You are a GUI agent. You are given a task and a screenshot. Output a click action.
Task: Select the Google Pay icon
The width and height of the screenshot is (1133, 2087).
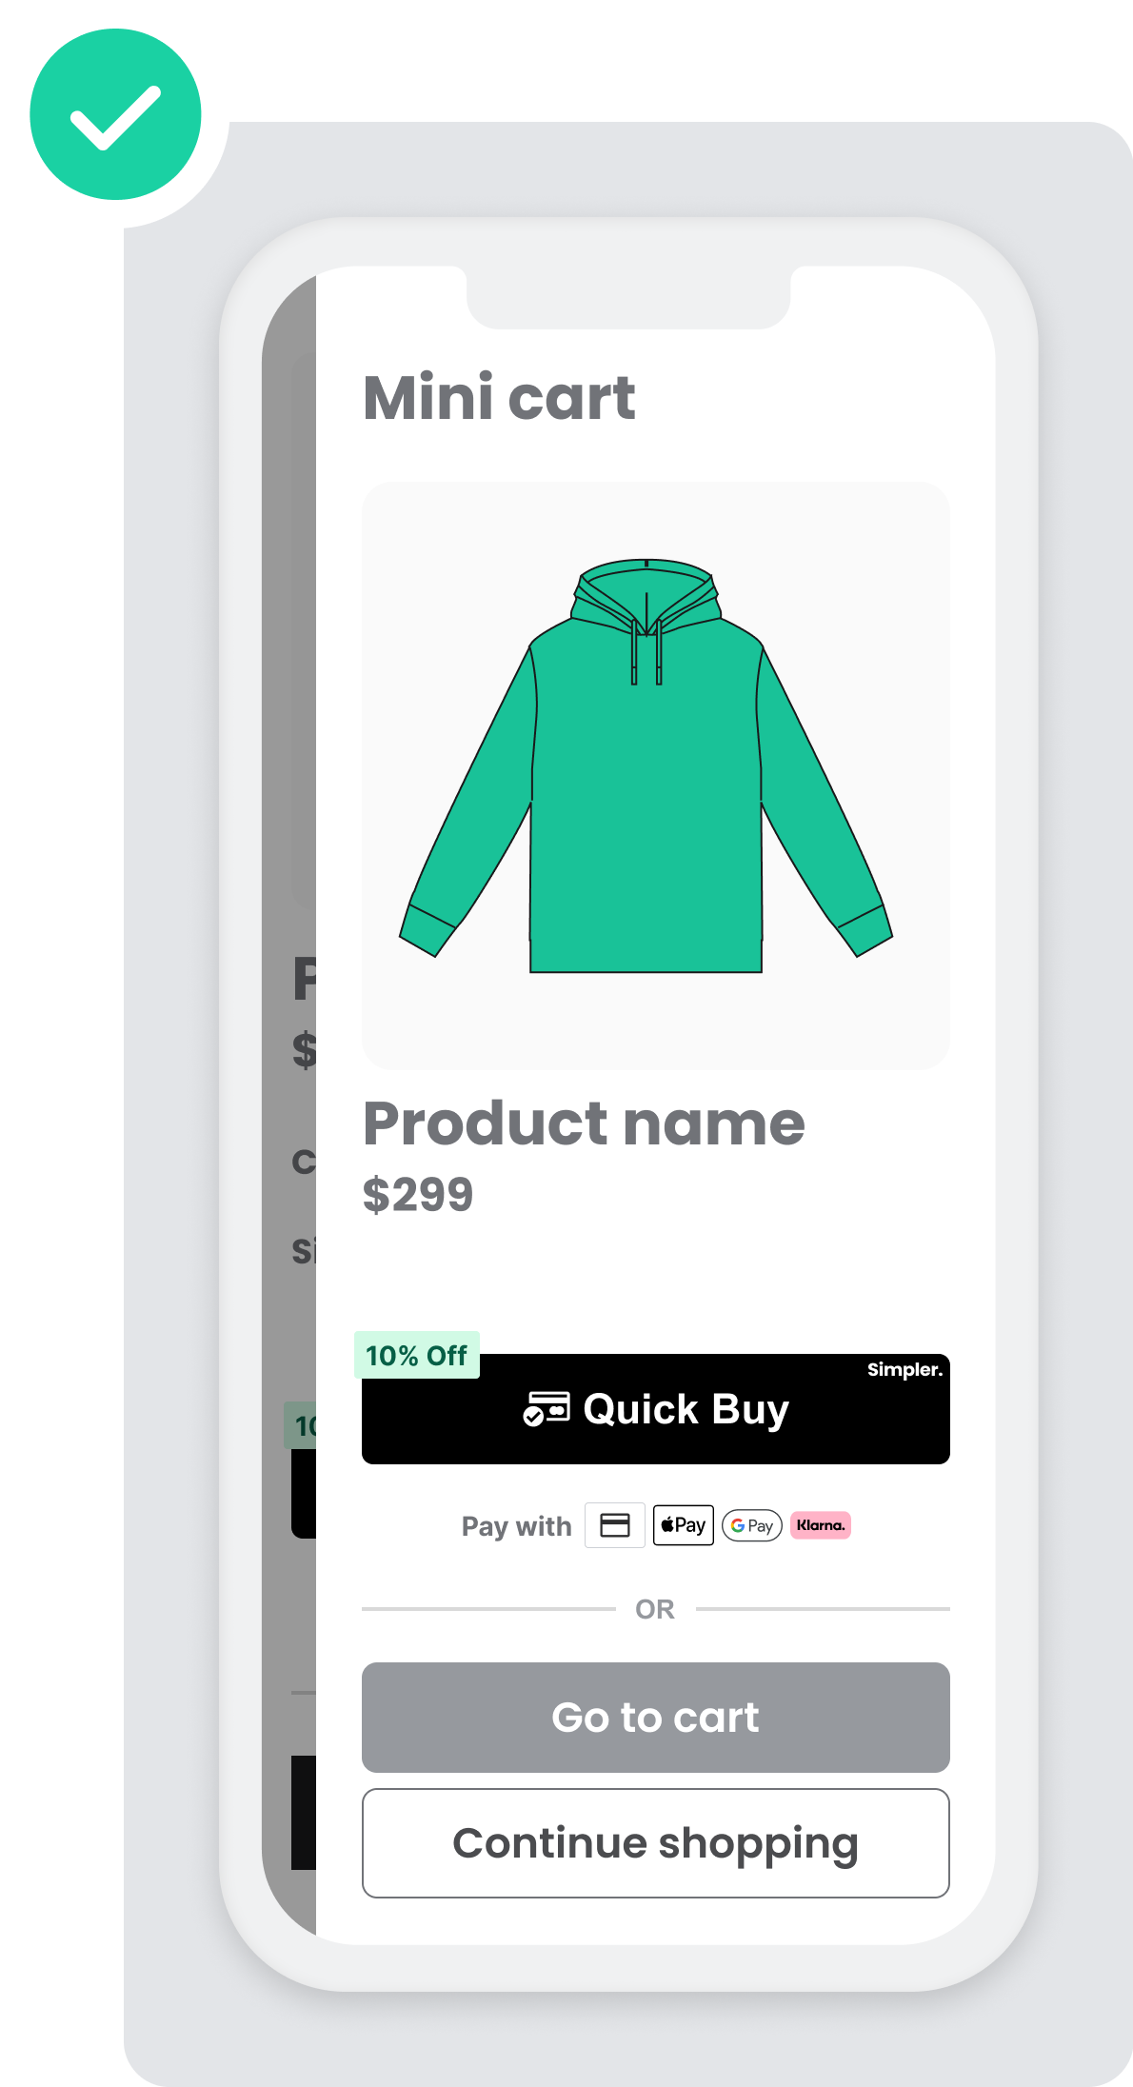click(752, 1525)
